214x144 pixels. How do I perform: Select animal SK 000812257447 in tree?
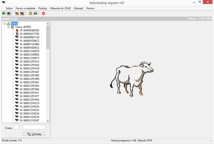click(29, 72)
